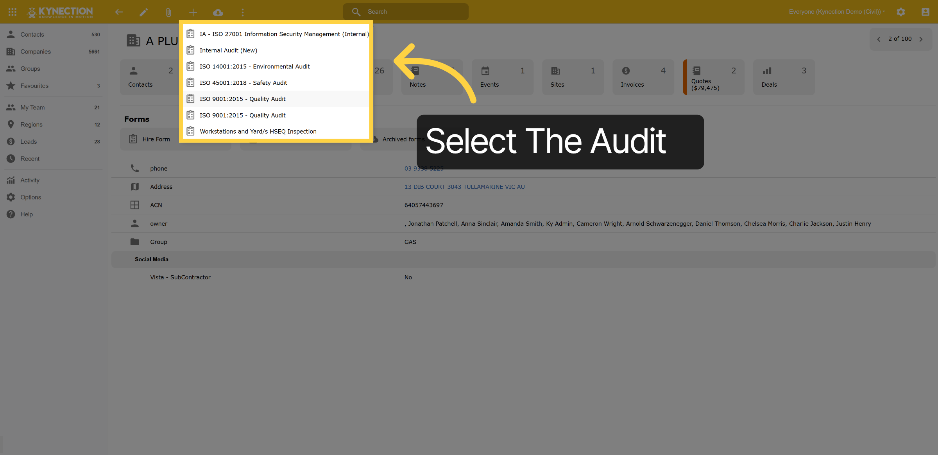Image resolution: width=938 pixels, height=455 pixels.
Task: Go to previous record chevron
Action: [879, 39]
